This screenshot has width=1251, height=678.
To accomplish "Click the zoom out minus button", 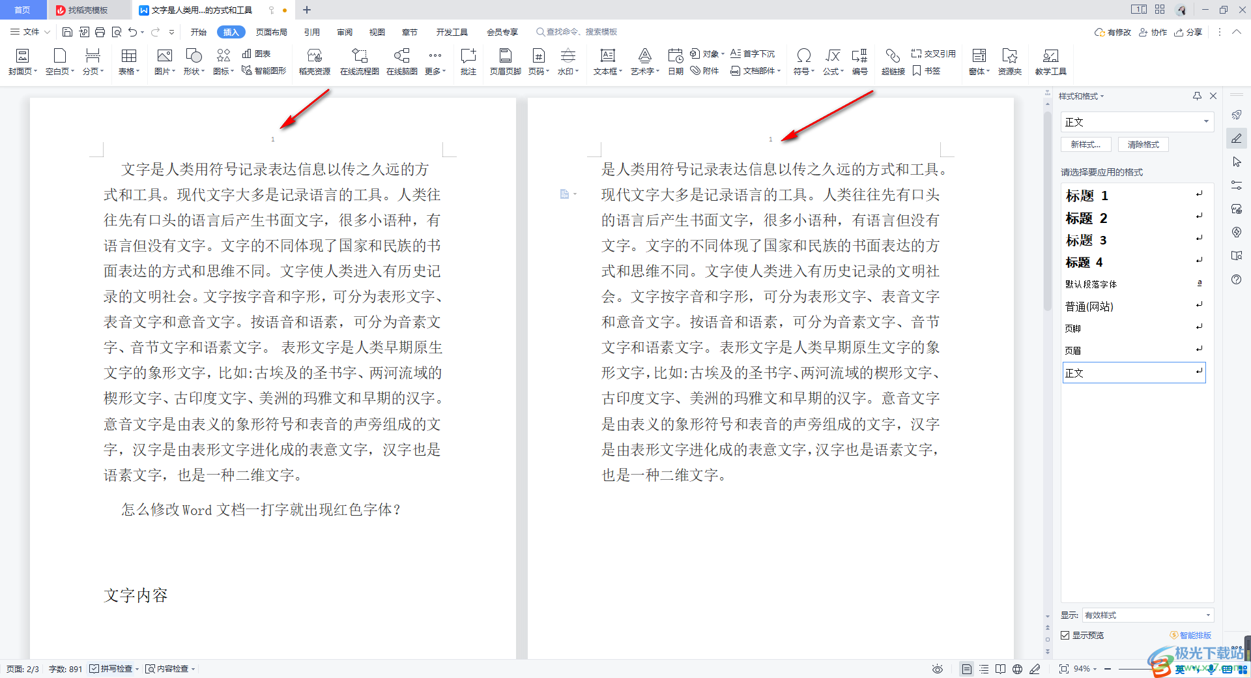I will 1108,669.
